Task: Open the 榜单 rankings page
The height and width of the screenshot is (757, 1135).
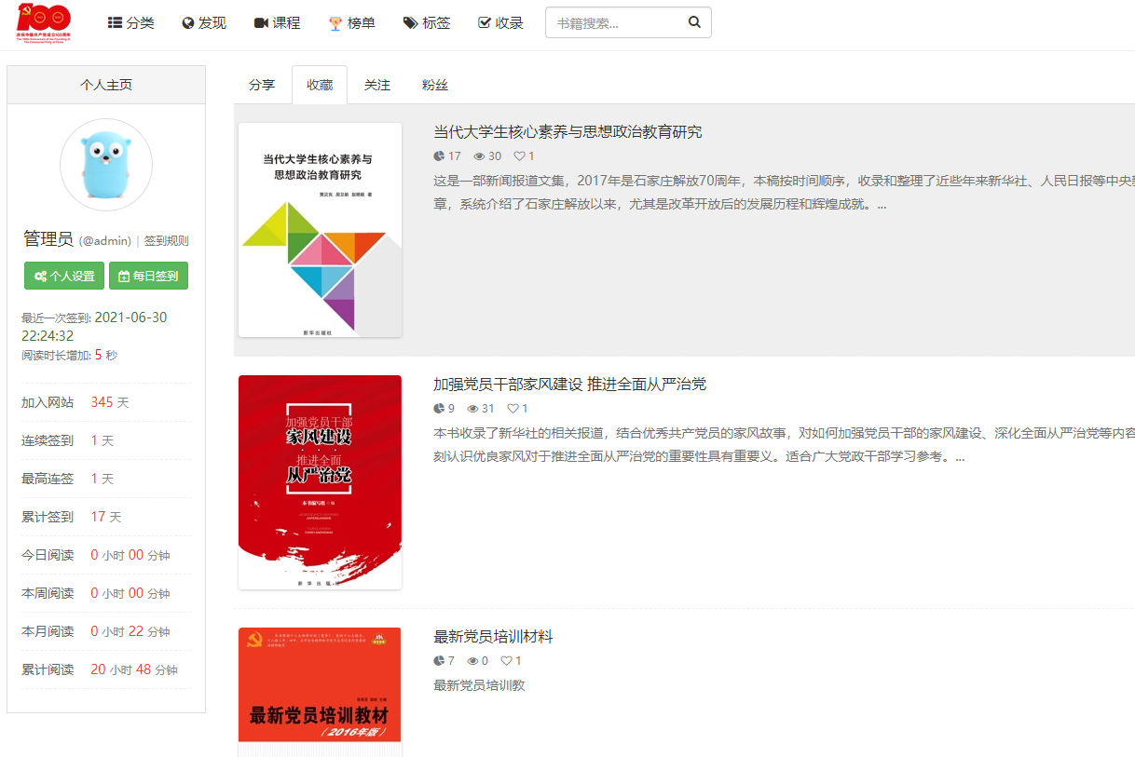Action: pyautogui.click(x=351, y=22)
